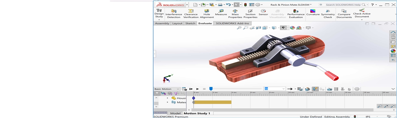The height and width of the screenshot is (118, 397).
Task: Add a Spring in the motion toolbar
Action: coord(336,89)
